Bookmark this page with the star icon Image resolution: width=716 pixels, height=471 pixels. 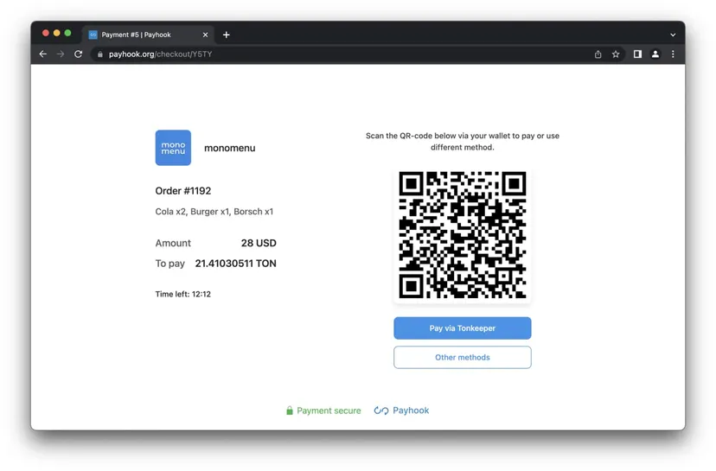click(x=616, y=54)
